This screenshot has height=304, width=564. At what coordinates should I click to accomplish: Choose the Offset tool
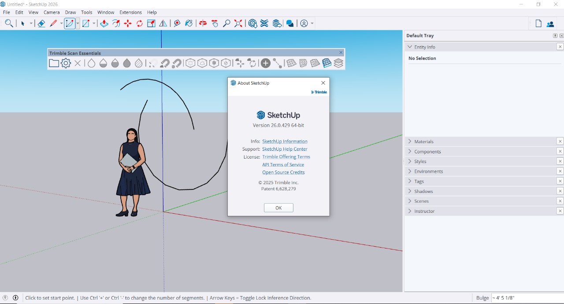point(116,23)
